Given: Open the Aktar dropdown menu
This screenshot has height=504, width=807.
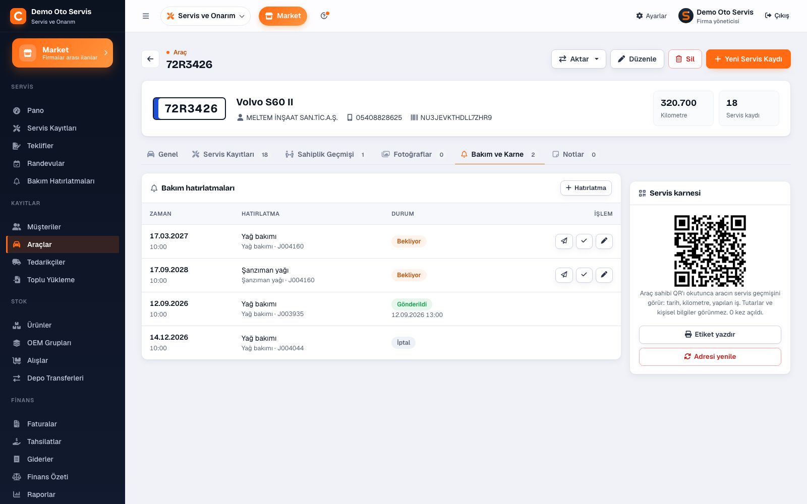Looking at the screenshot, I should pos(579,59).
